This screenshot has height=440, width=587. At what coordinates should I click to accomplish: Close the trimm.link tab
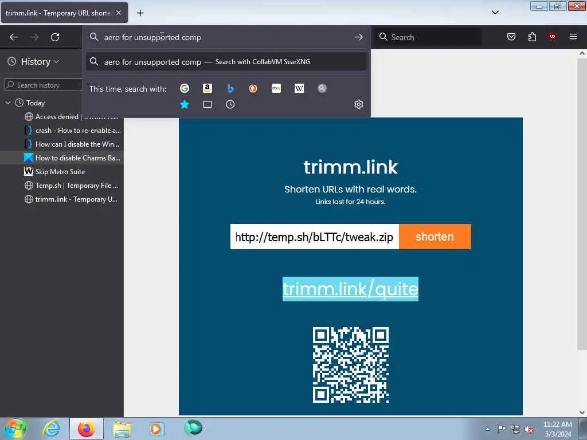pyautogui.click(x=119, y=13)
